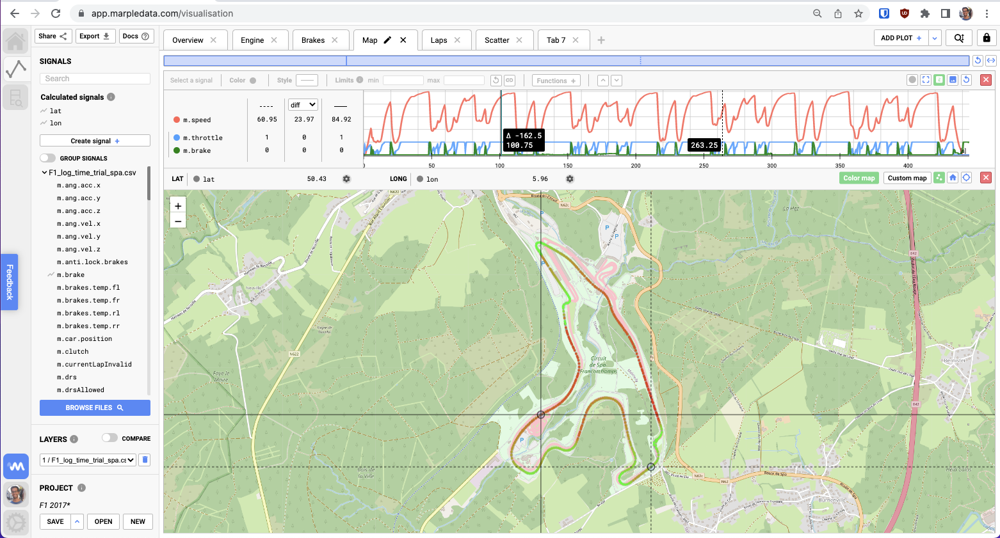Delete the layer with the trash icon
This screenshot has width=1000, height=538.
click(x=145, y=460)
